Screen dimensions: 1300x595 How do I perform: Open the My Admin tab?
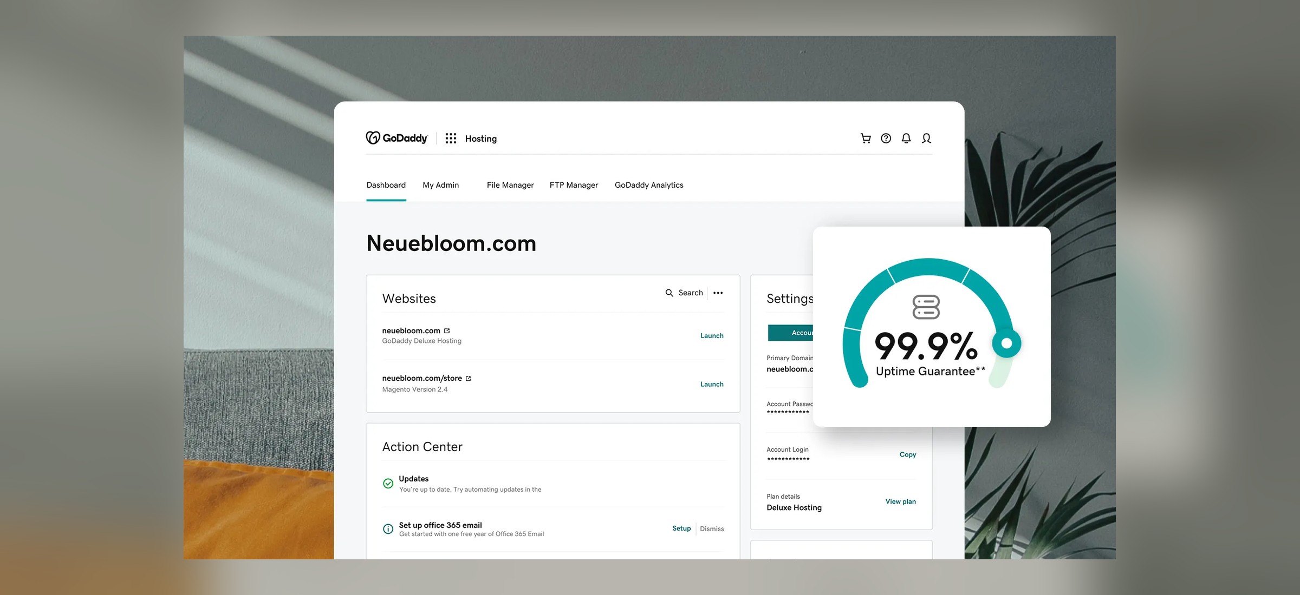[441, 185]
